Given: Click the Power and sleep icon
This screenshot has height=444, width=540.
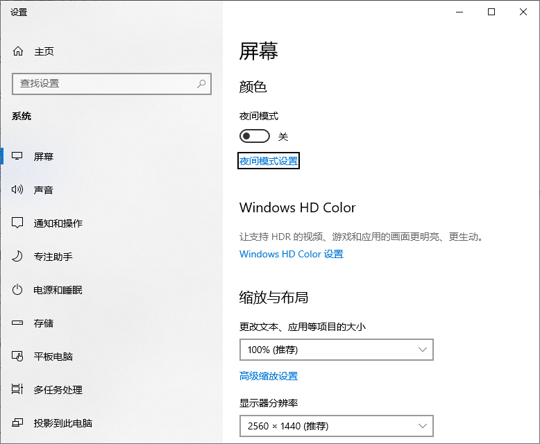Looking at the screenshot, I should pyautogui.click(x=18, y=290).
